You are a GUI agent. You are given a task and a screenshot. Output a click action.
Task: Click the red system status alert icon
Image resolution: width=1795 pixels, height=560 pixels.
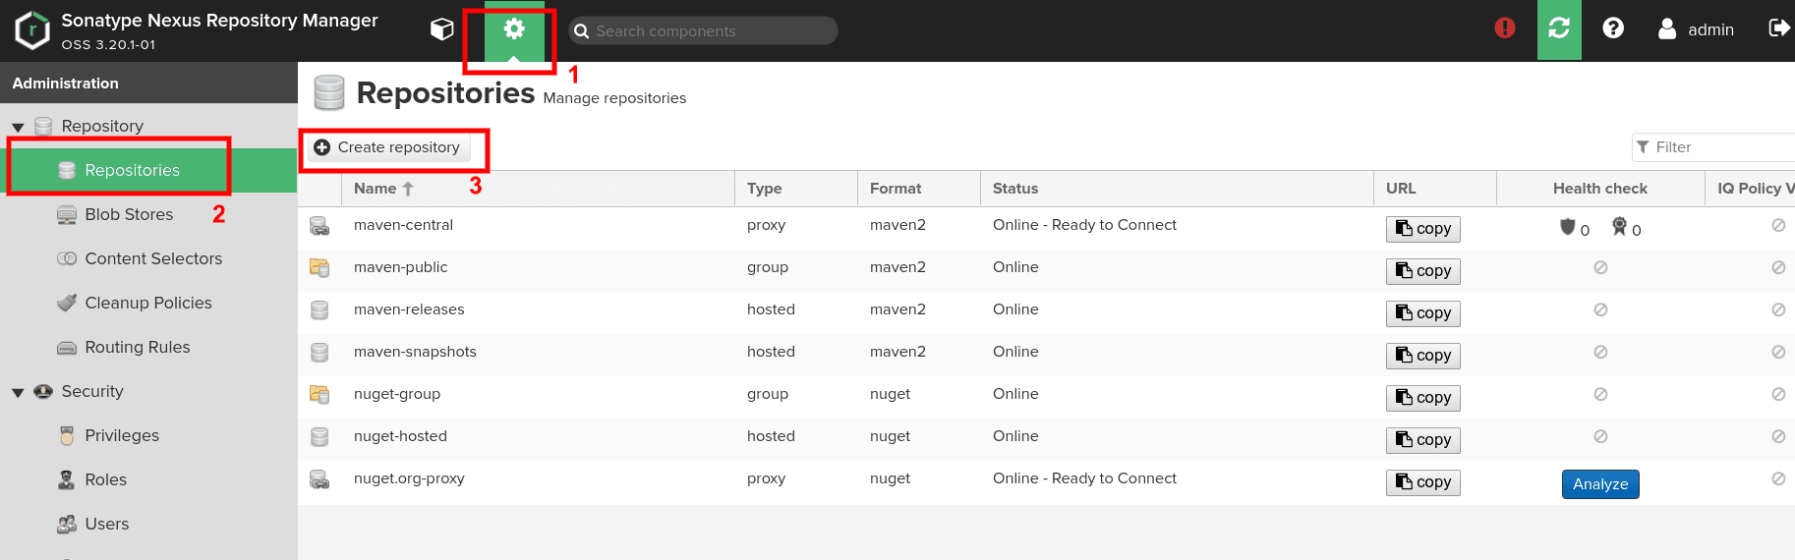click(x=1505, y=28)
